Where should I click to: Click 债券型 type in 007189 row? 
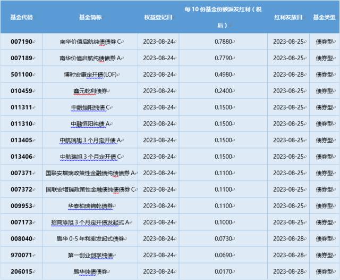point(324,58)
